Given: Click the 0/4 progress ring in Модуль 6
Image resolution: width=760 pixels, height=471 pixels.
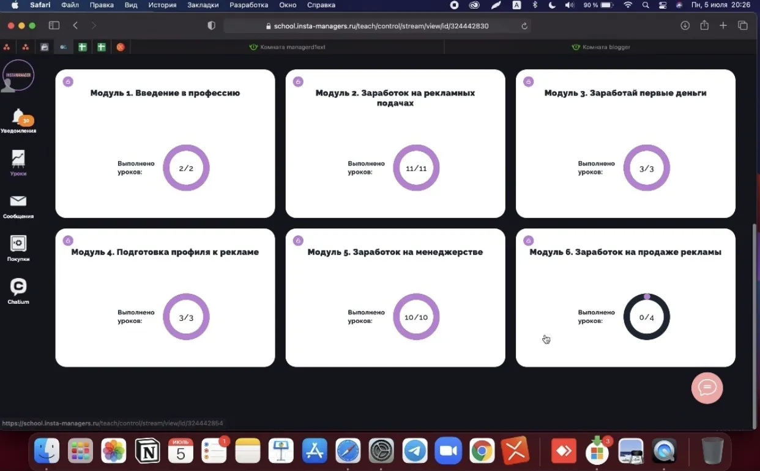Looking at the screenshot, I should click(x=646, y=317).
